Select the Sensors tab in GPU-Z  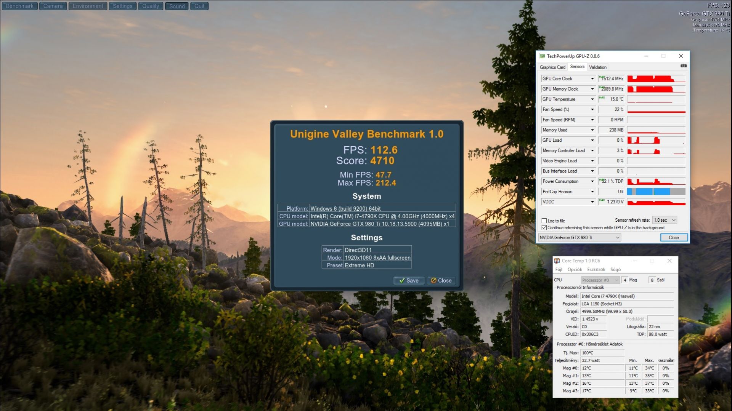[x=577, y=67]
